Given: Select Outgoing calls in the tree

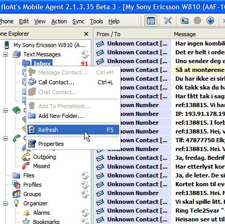Looking at the screenshot, I should click(x=44, y=157).
